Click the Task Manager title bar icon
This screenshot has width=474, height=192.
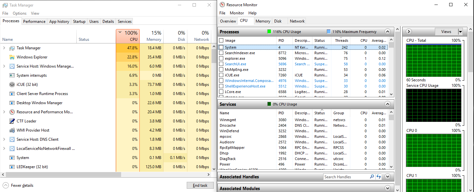(5, 5)
